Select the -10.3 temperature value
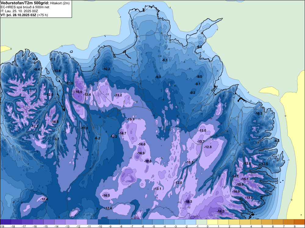Screen dimensions: 305x228 click(x=259, y=113)
